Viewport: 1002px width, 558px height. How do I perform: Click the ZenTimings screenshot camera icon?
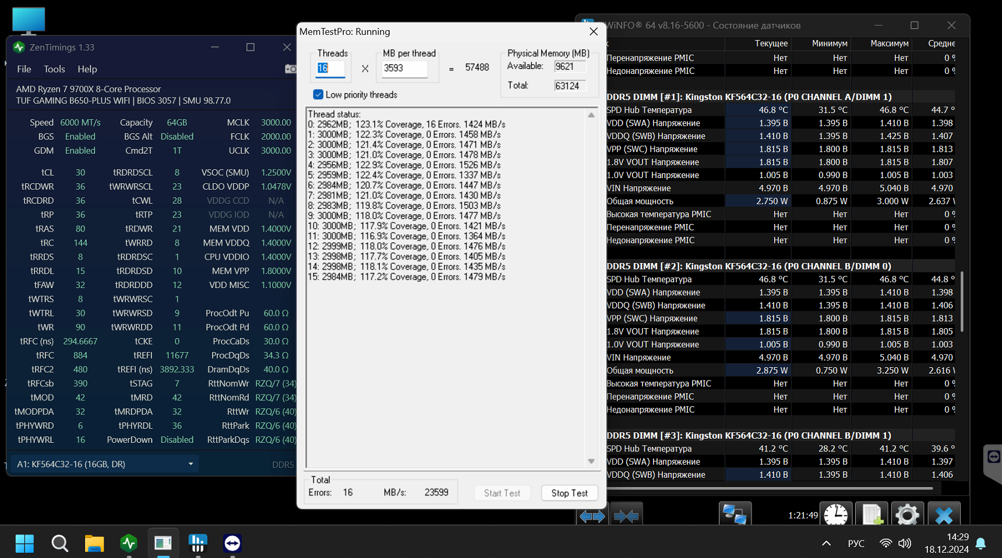(290, 69)
